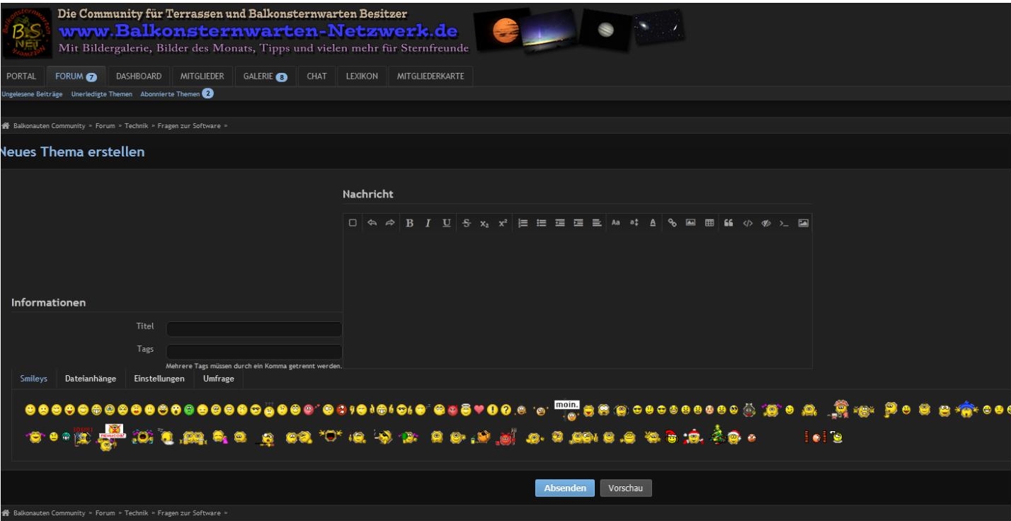
Task: Insert the green sick-face smiley
Action: [x=189, y=409]
